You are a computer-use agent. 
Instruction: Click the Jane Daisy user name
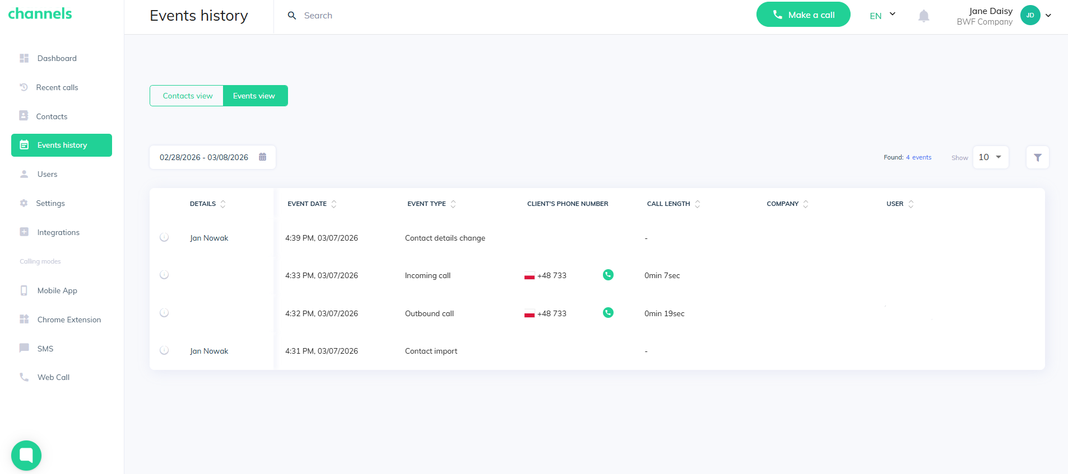991,11
